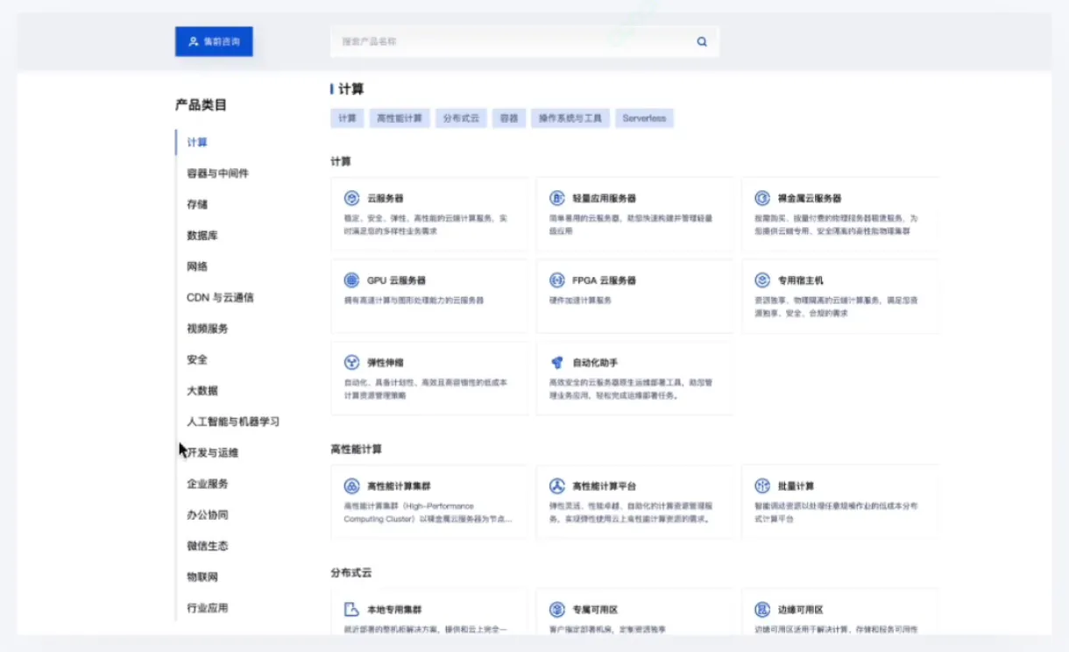
Task: Click the 轻量应用服务器 icon
Action: (x=556, y=198)
